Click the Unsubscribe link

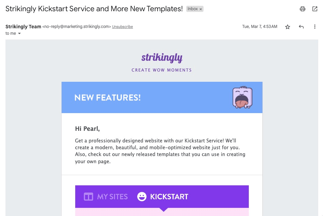[x=122, y=27]
